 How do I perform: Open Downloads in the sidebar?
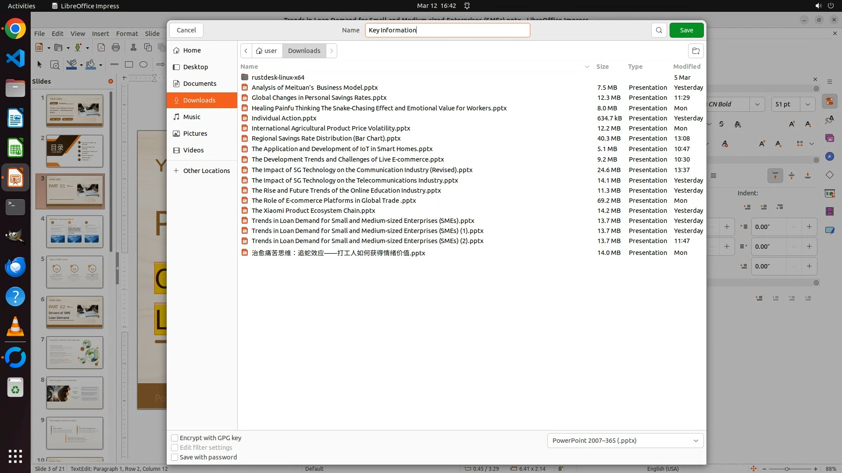coord(199,100)
